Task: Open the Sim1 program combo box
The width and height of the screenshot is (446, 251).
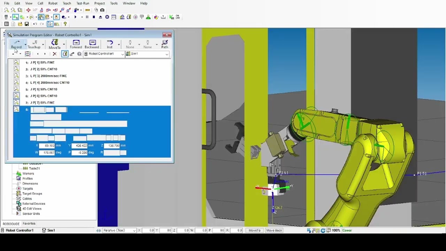Action: click(147, 54)
